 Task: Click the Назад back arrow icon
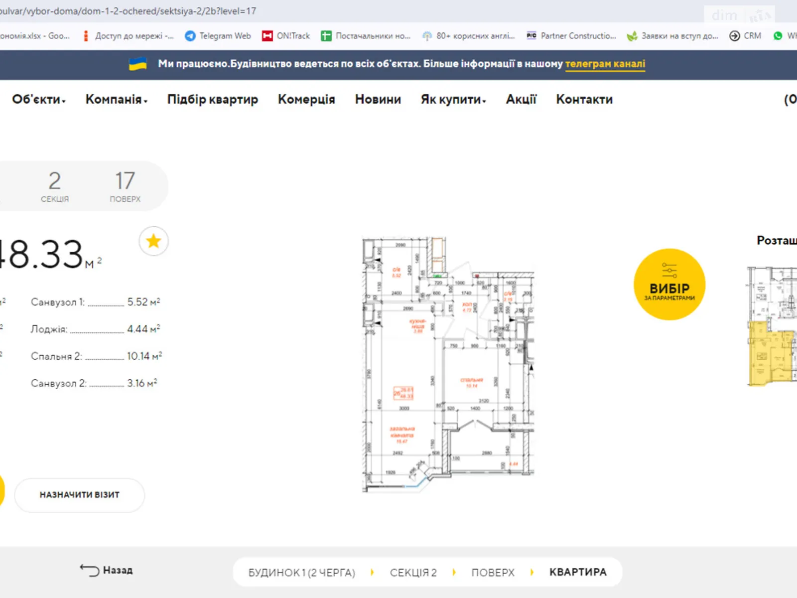[x=90, y=570]
